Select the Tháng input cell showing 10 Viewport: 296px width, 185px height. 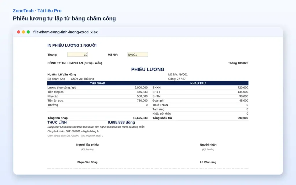(77, 55)
